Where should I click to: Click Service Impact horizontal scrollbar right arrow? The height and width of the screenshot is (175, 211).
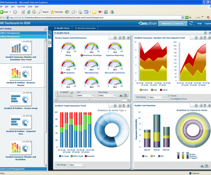(128, 99)
